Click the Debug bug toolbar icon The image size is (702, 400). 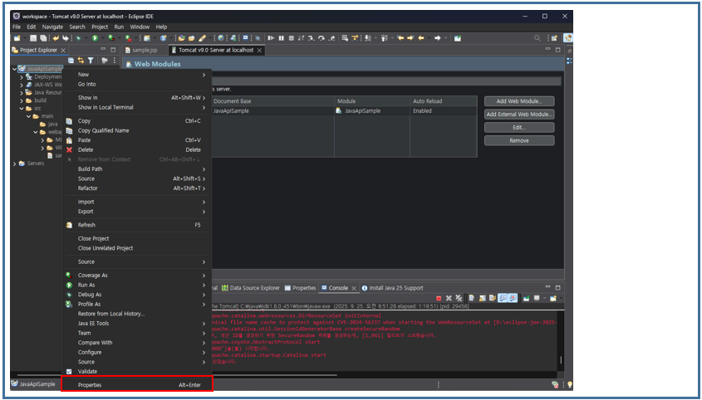(79, 38)
